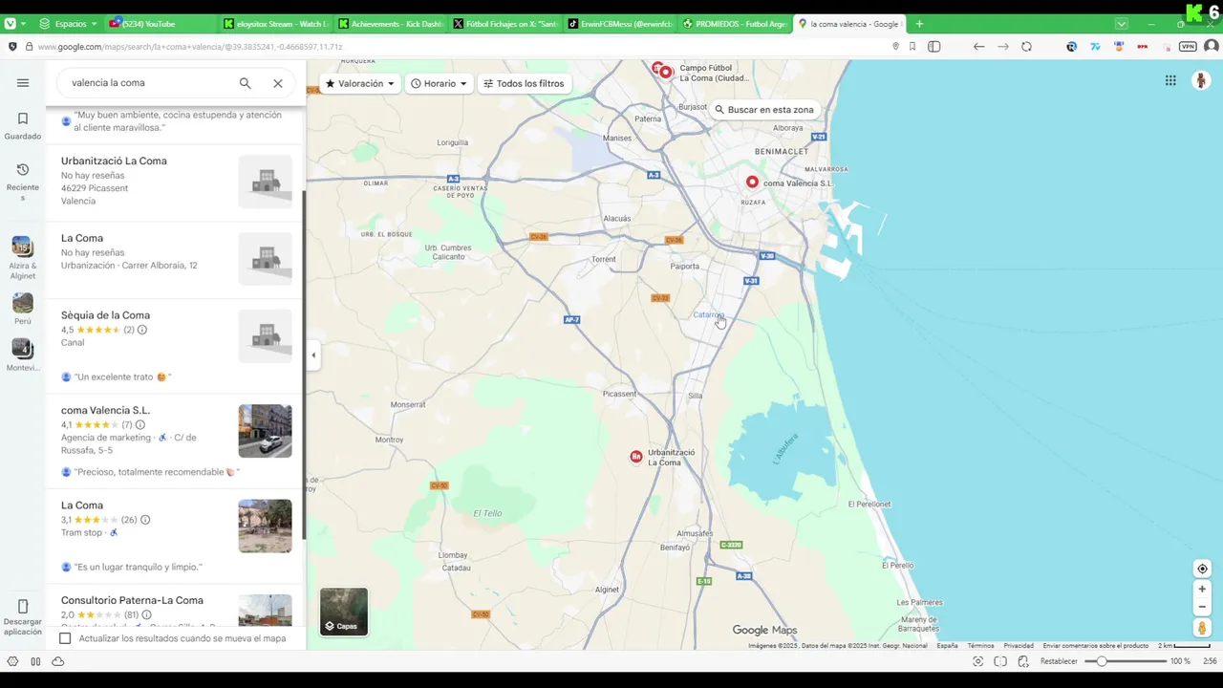Click the coma Valencia S.L. photo thumbnail
This screenshot has height=688, width=1223.
coord(265,431)
